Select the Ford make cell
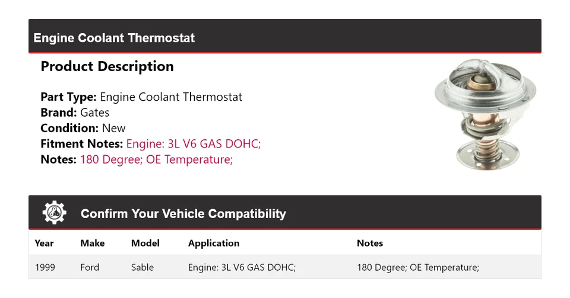Image resolution: width=570 pixels, height=298 pixels. coord(90,267)
